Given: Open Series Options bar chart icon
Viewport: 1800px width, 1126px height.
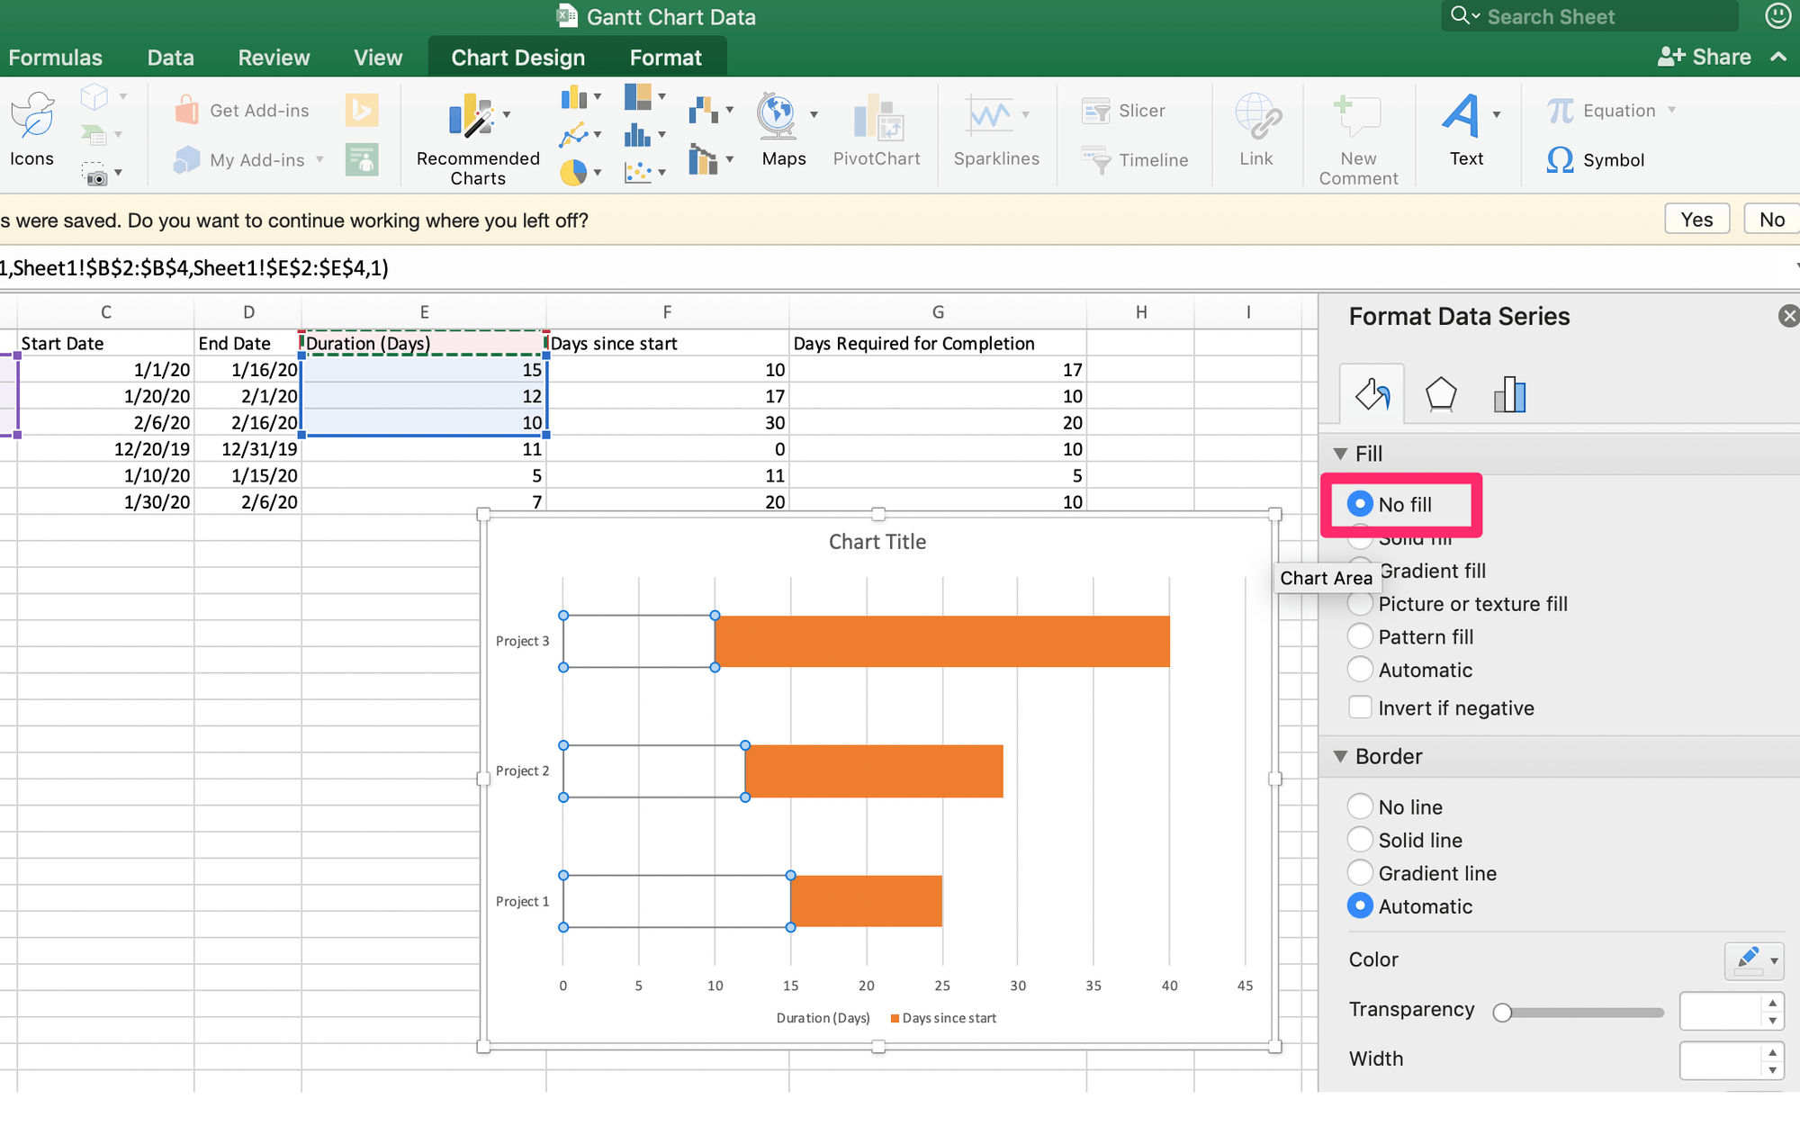Looking at the screenshot, I should (x=1509, y=394).
